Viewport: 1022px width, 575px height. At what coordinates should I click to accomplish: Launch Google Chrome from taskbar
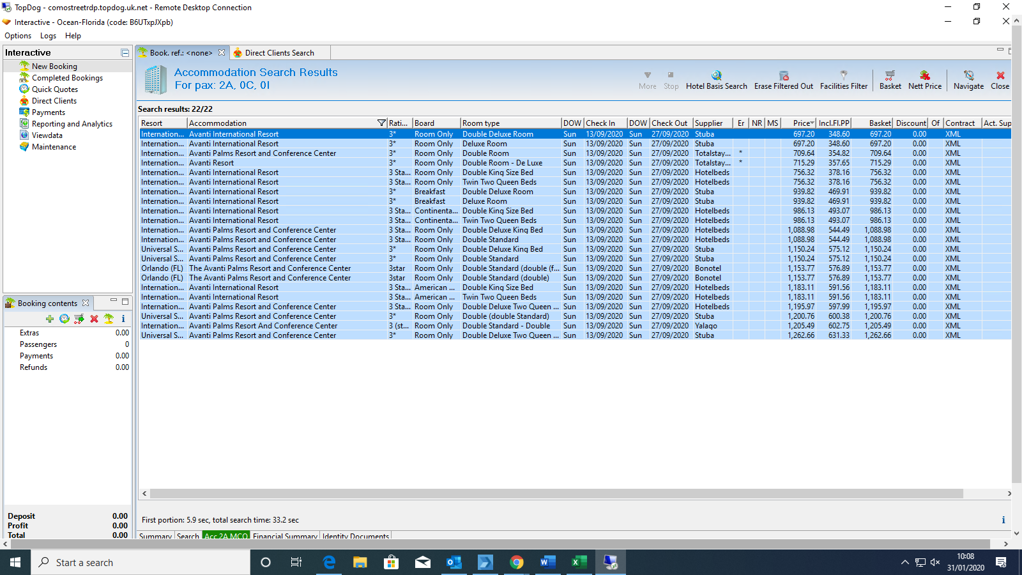tap(517, 562)
